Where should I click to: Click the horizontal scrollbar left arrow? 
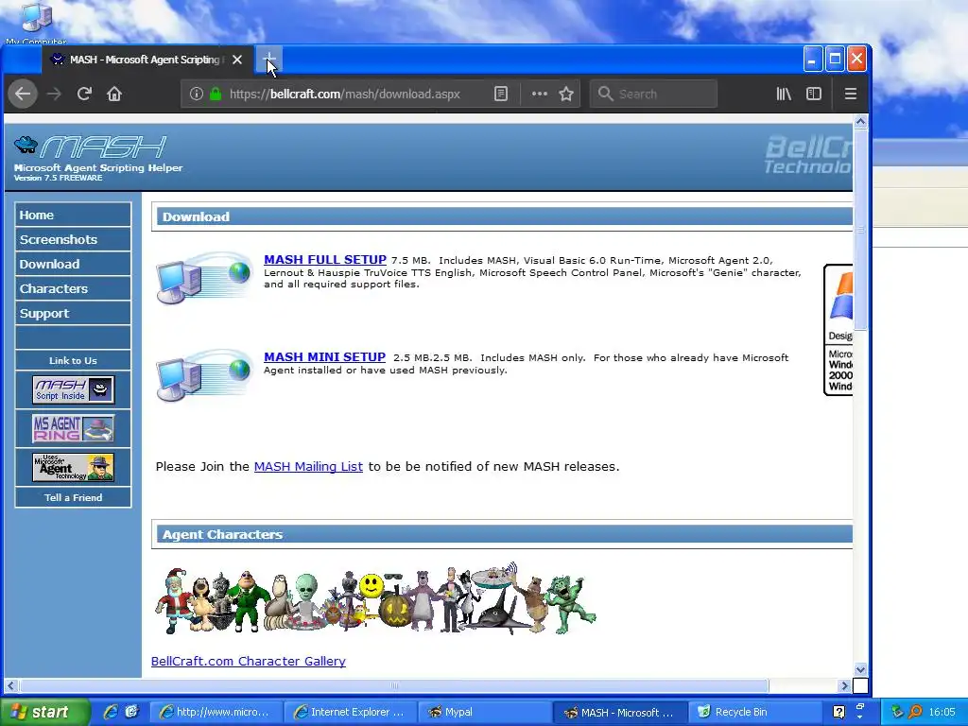tap(10, 685)
